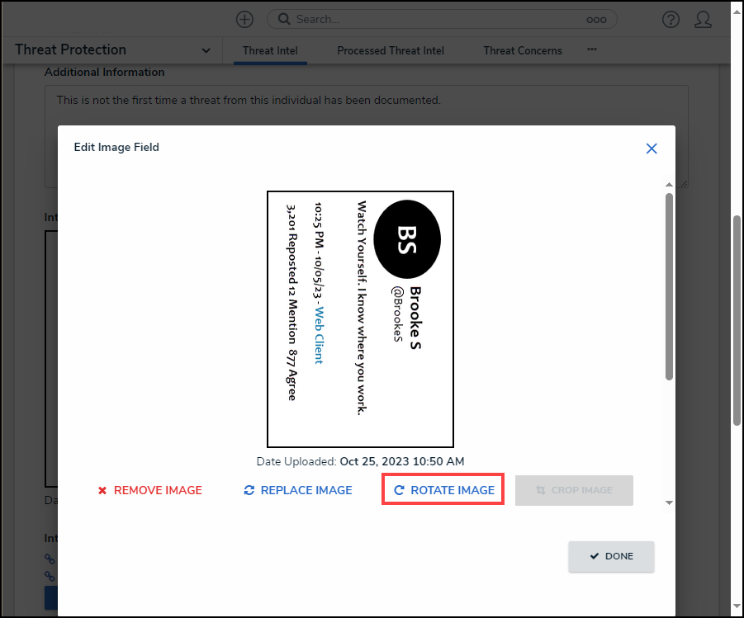Close the Edit Image Field dialog
This screenshot has height=618, width=744.
click(x=652, y=149)
